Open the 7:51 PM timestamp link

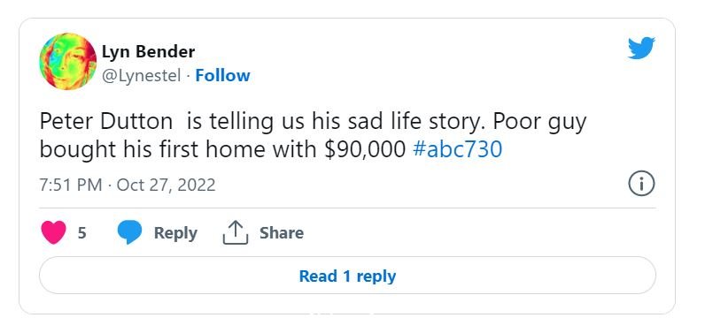coord(71,185)
